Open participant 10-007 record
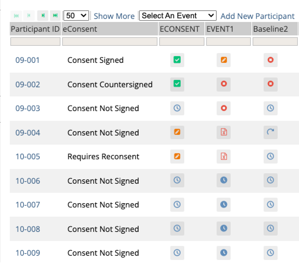 27,205
